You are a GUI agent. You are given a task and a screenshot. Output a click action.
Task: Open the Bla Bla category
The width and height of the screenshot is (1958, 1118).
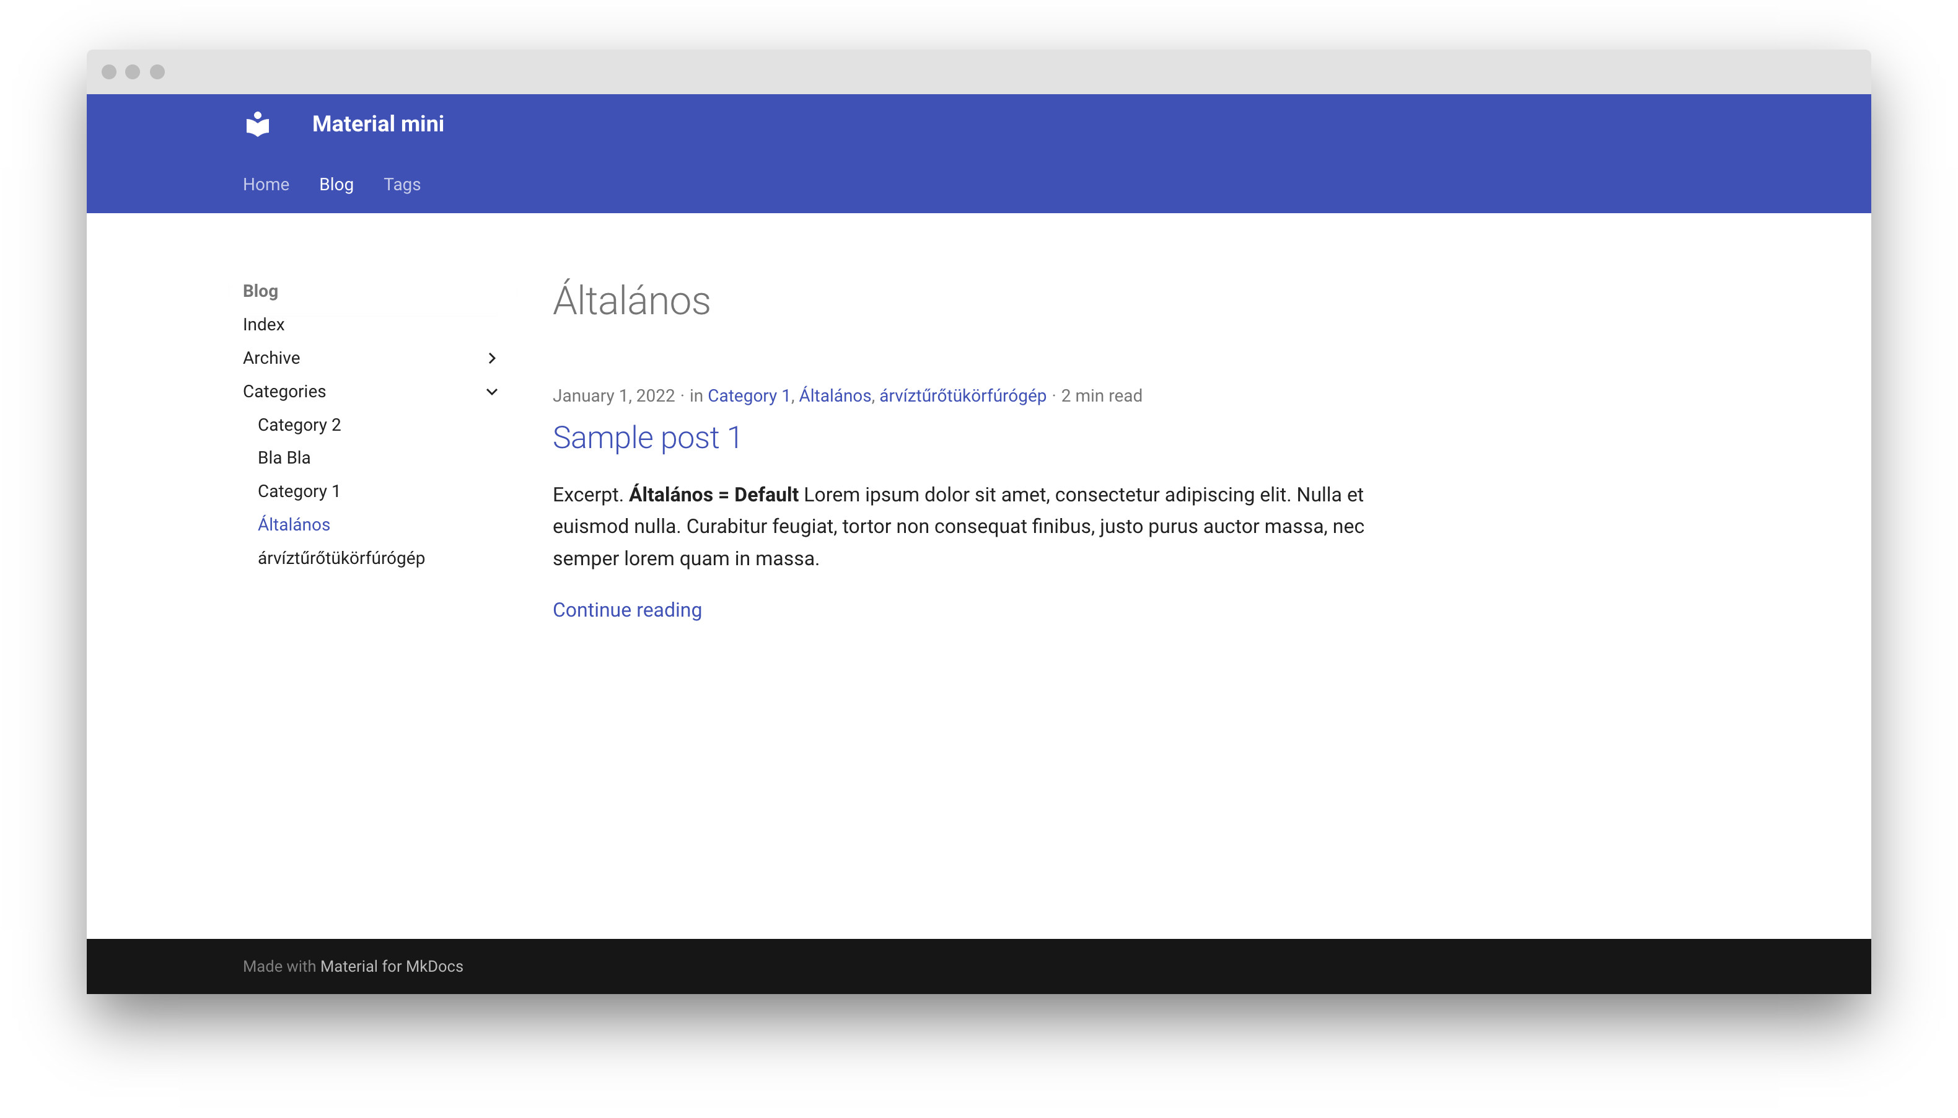pyautogui.click(x=283, y=457)
